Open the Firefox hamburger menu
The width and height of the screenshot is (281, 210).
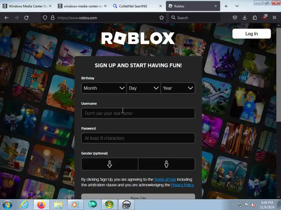coord(274,18)
